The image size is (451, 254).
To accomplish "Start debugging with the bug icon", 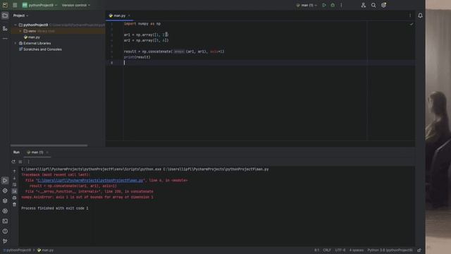I will click(x=333, y=5).
